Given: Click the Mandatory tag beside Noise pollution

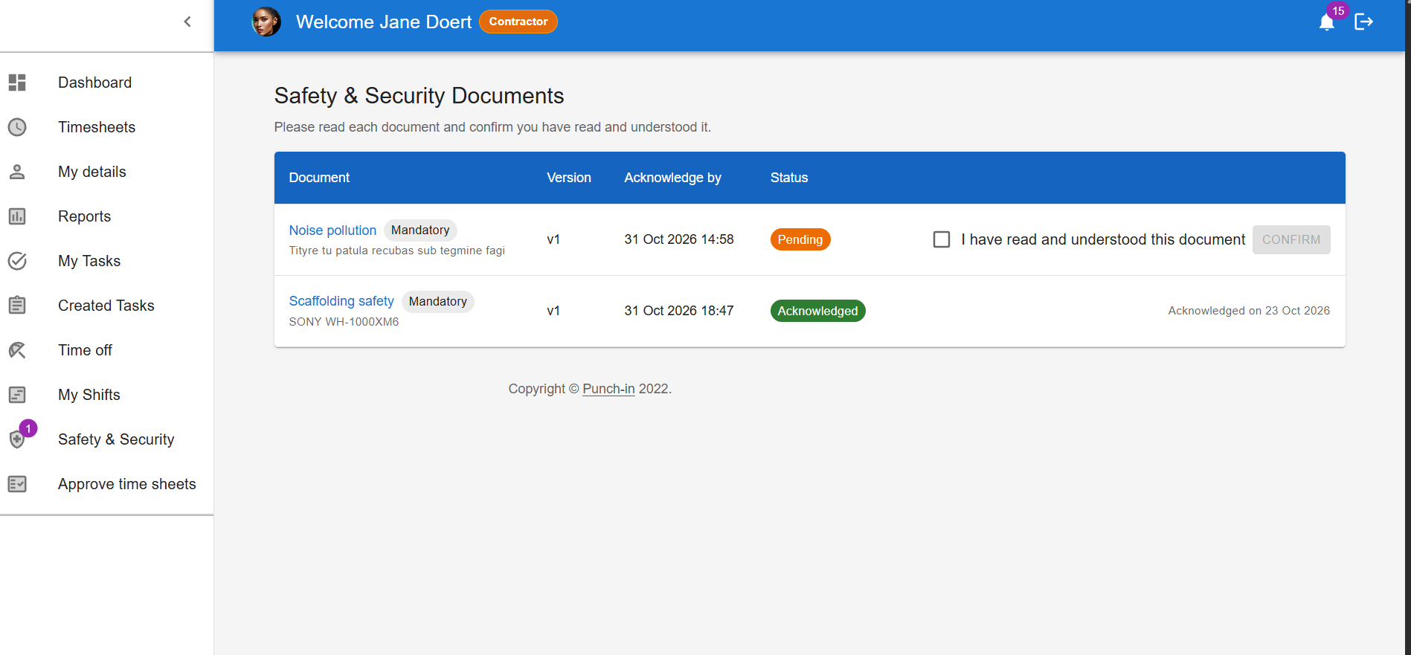Looking at the screenshot, I should (420, 230).
